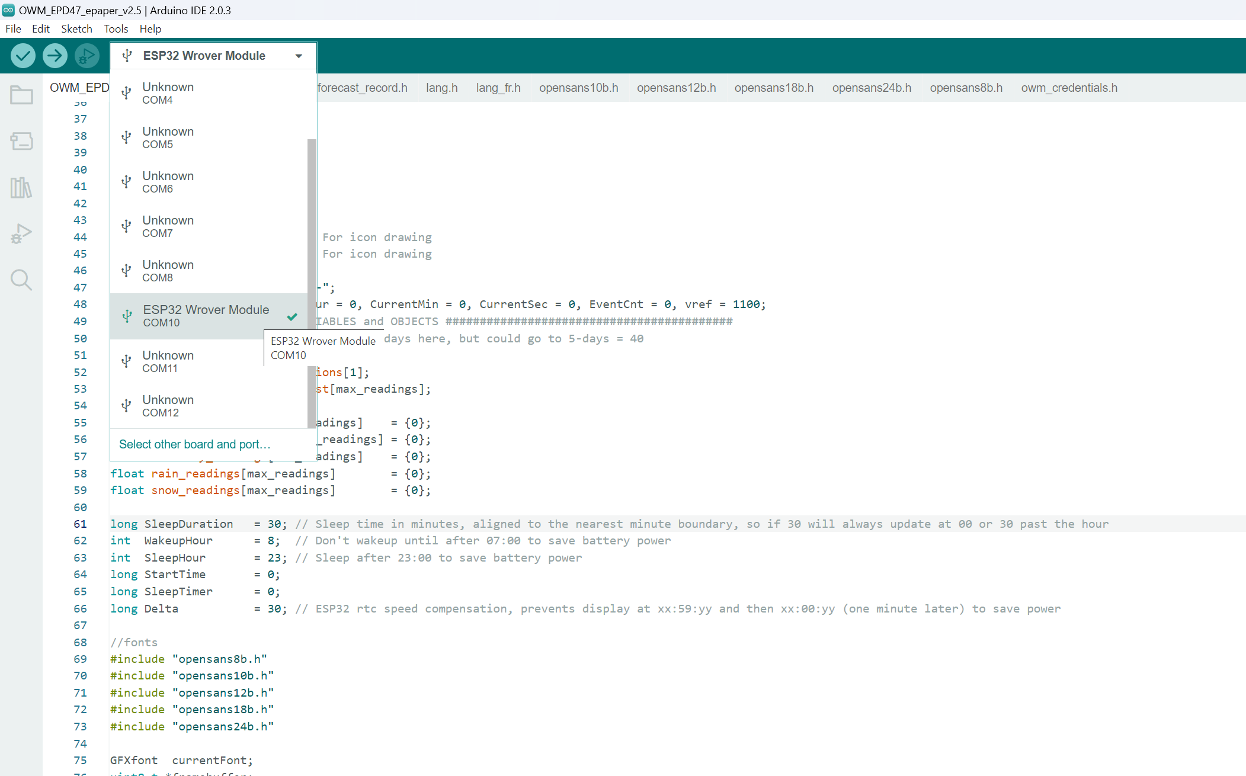
Task: Open the Debug sidebar panel icon
Action: 21,233
